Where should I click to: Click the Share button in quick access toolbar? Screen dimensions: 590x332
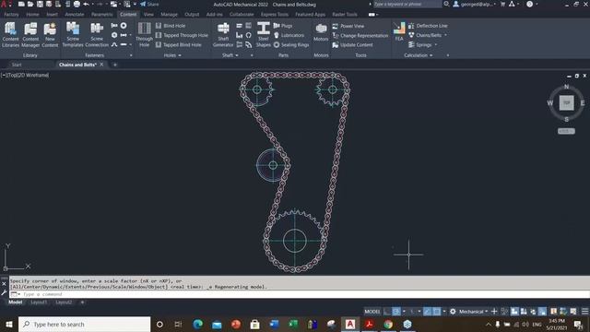click(149, 4)
